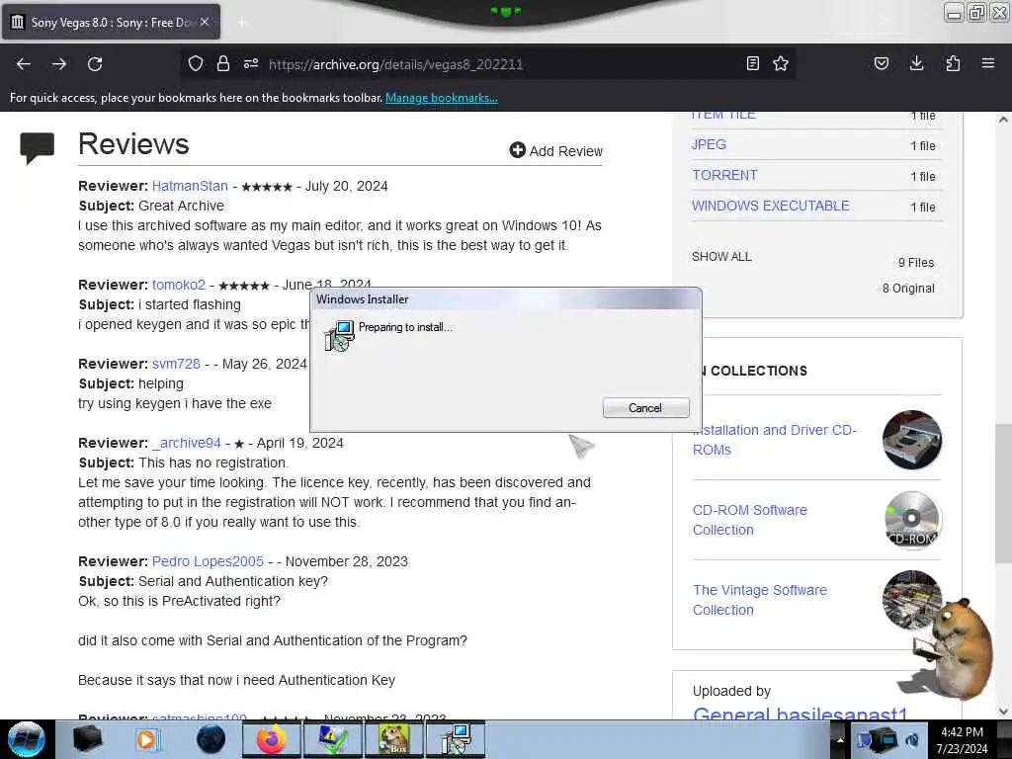
Task: Click the Vintage Software collection thumbnail
Action: 911,600
